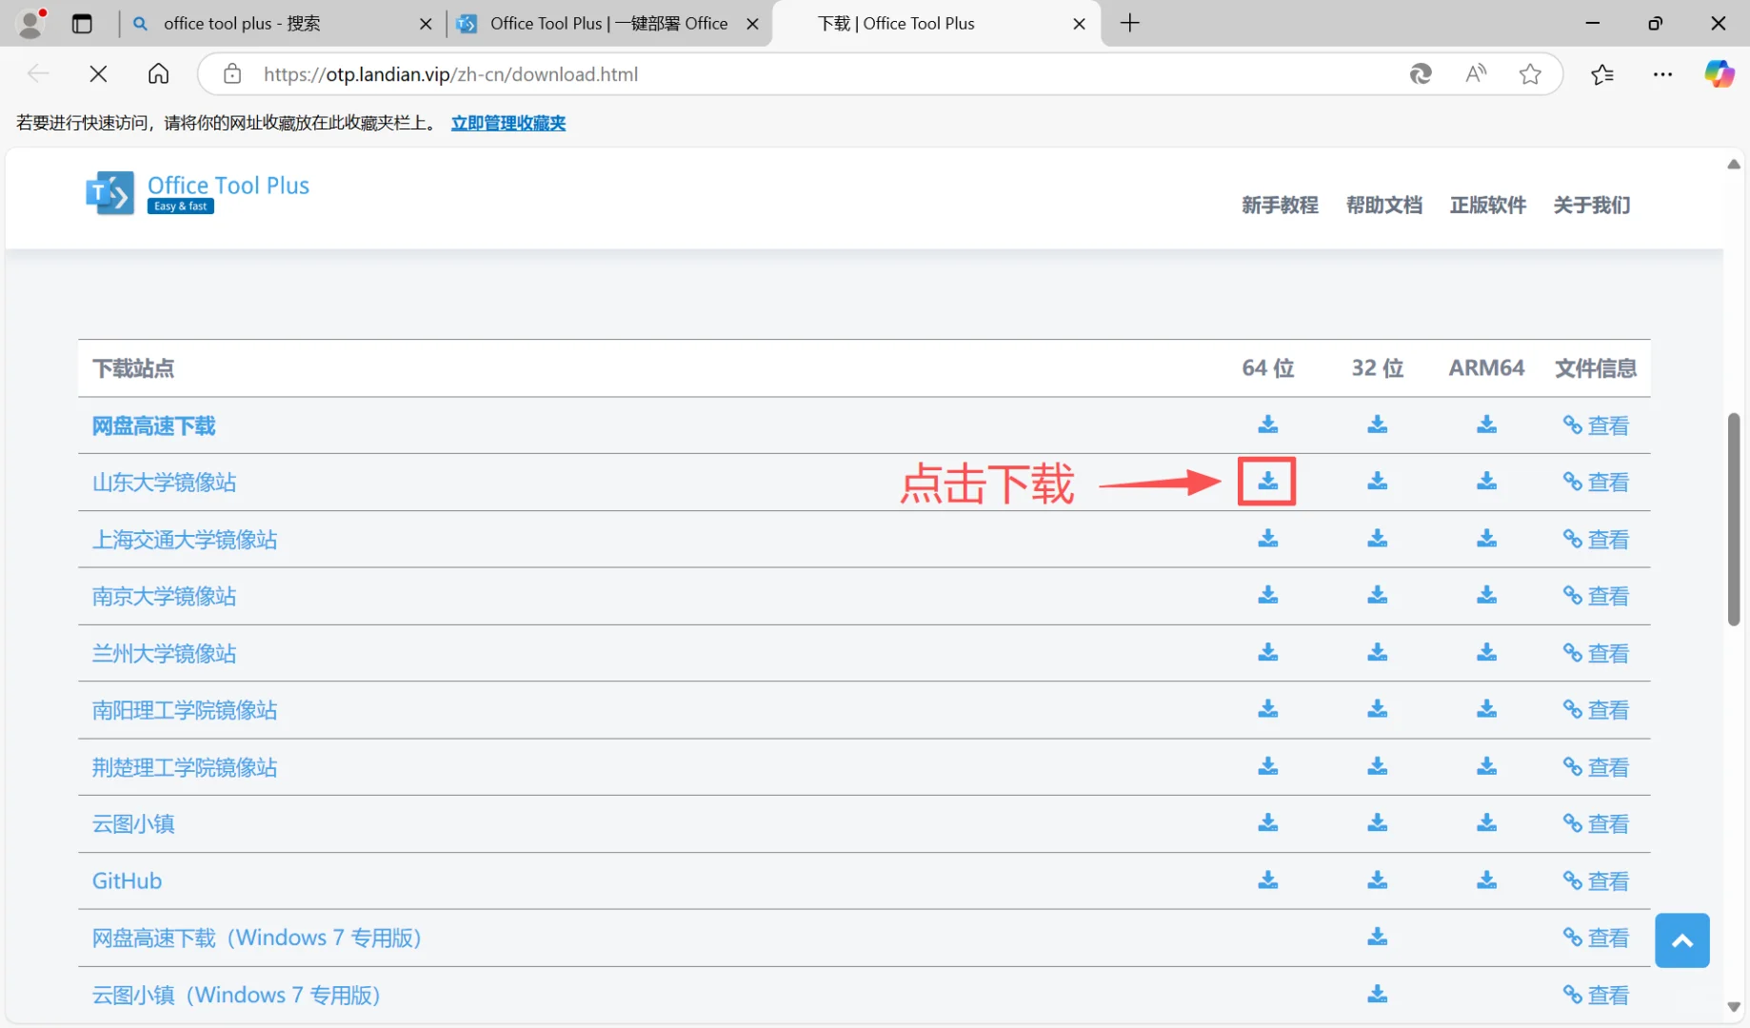Open the 立即管理收藏夹 link

507,123
